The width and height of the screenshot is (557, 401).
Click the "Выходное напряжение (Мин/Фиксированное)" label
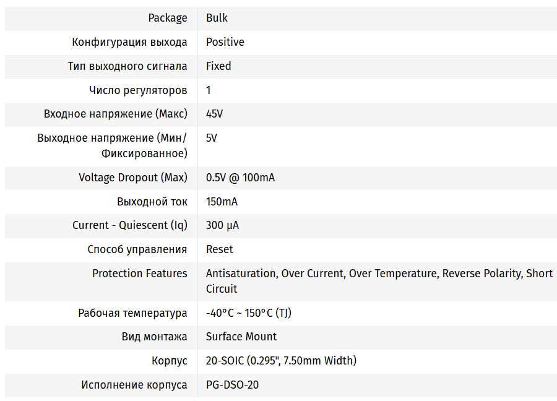click(112, 145)
